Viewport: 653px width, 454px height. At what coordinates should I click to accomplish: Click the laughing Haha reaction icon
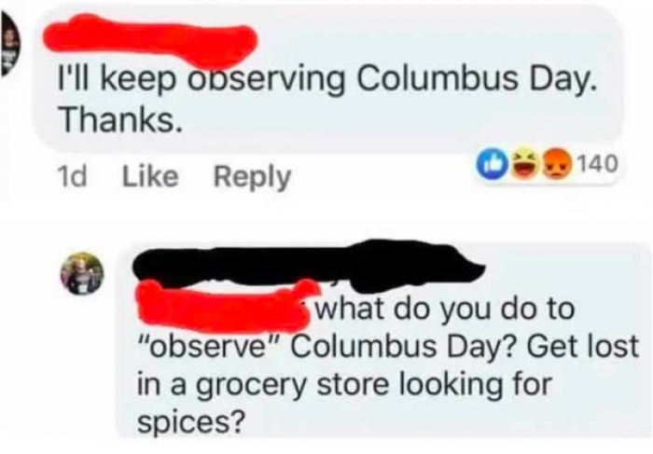pyautogui.click(x=524, y=164)
